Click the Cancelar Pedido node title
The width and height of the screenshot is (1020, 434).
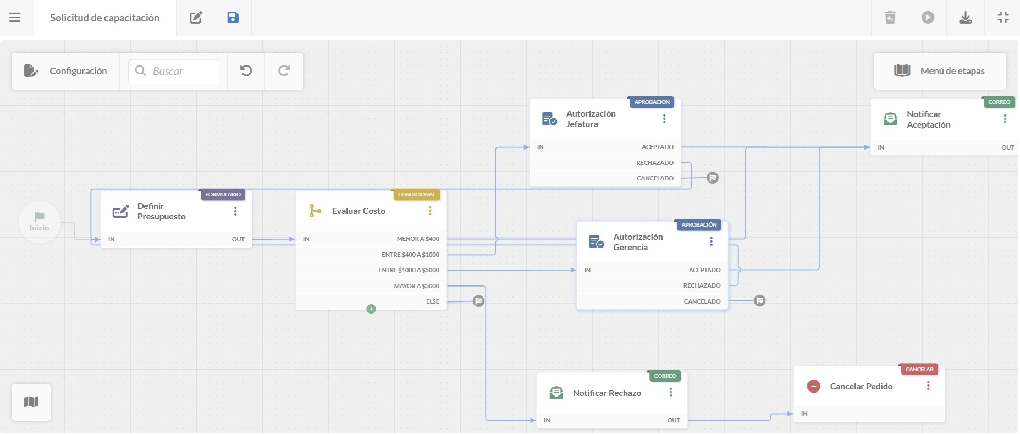pyautogui.click(x=861, y=386)
